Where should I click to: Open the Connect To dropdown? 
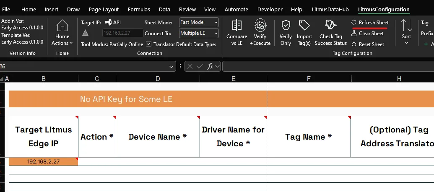(x=199, y=33)
